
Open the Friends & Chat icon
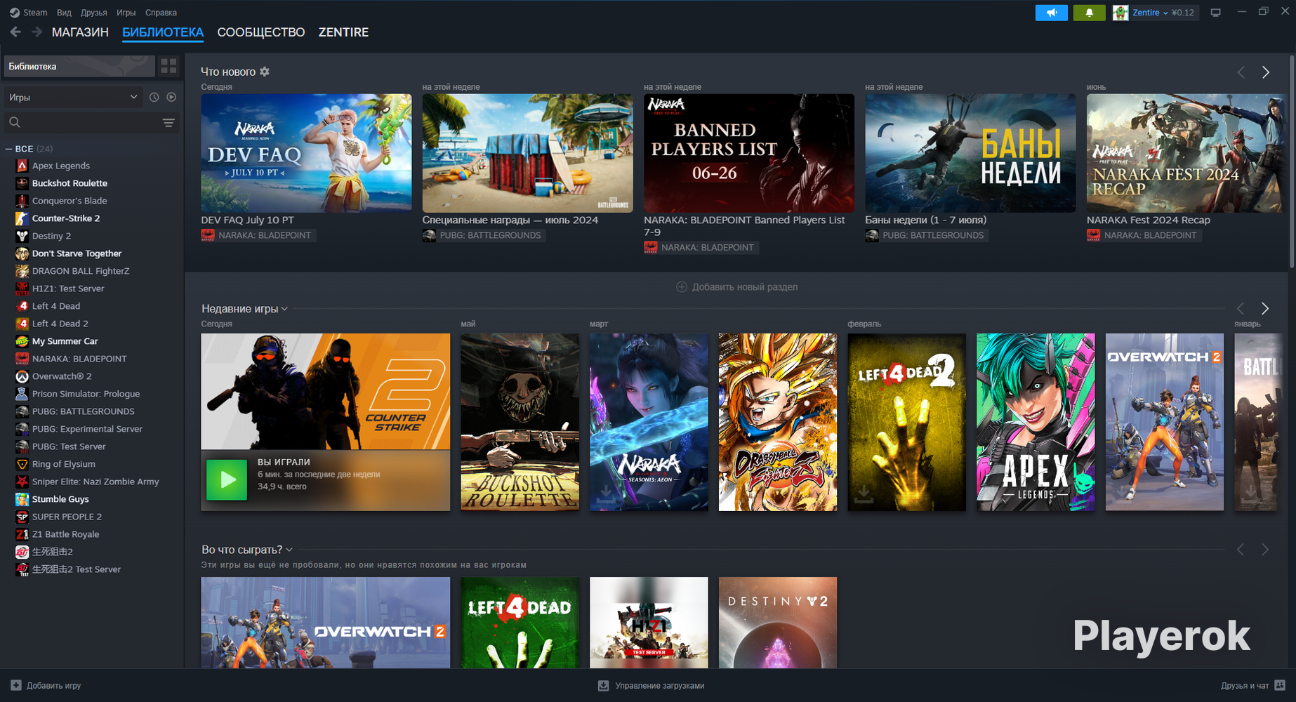tap(1280, 685)
